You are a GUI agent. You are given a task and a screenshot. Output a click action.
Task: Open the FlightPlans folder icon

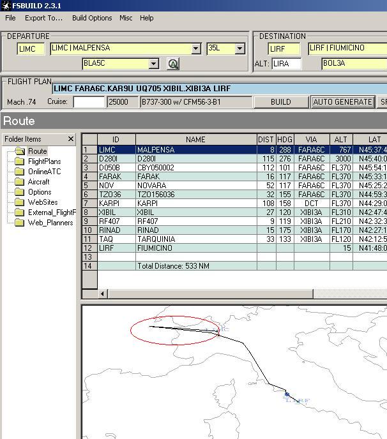click(19, 161)
